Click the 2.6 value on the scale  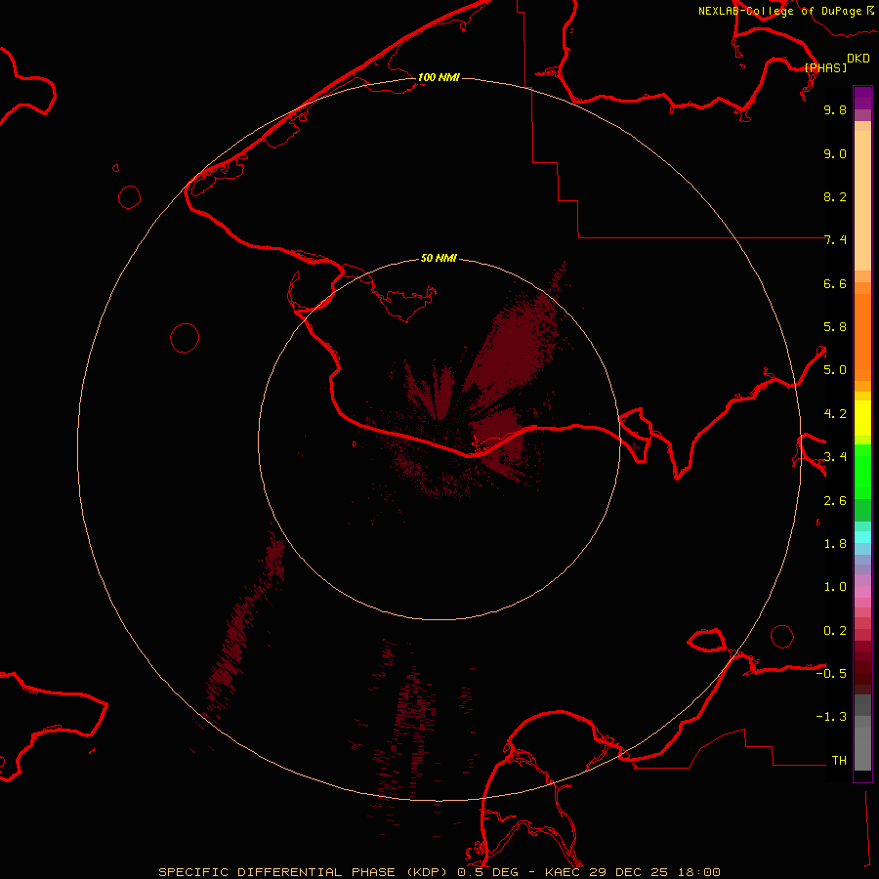(835, 501)
